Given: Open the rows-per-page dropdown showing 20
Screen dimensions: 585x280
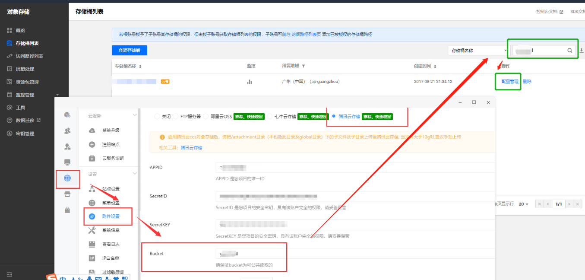Looking at the screenshot, I should [523, 204].
